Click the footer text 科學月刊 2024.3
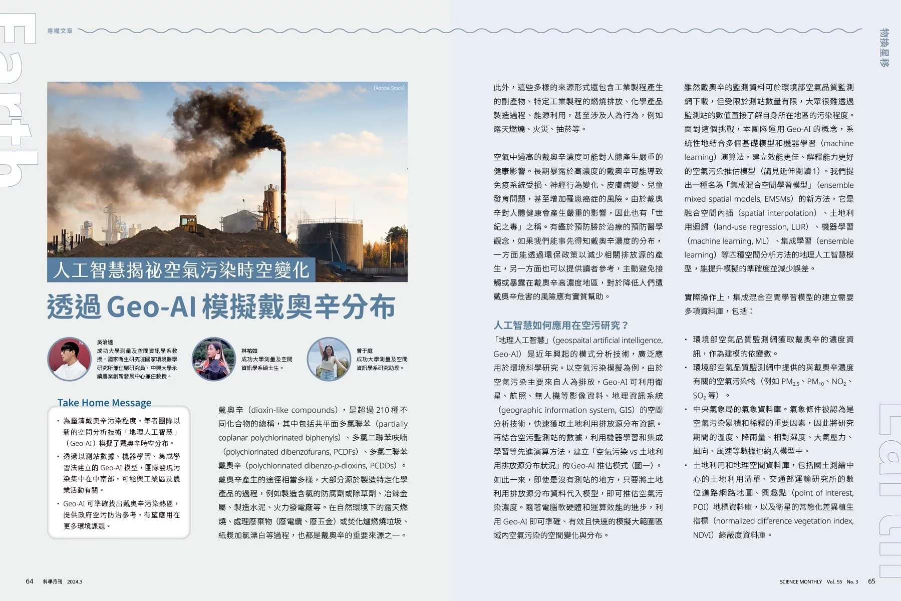The image size is (901, 601). click(63, 582)
